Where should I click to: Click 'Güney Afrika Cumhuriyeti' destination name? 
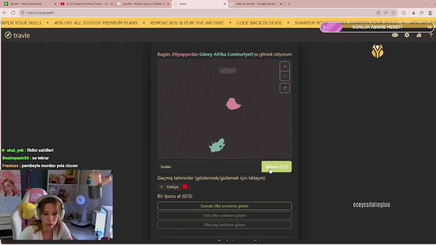pyautogui.click(x=226, y=54)
